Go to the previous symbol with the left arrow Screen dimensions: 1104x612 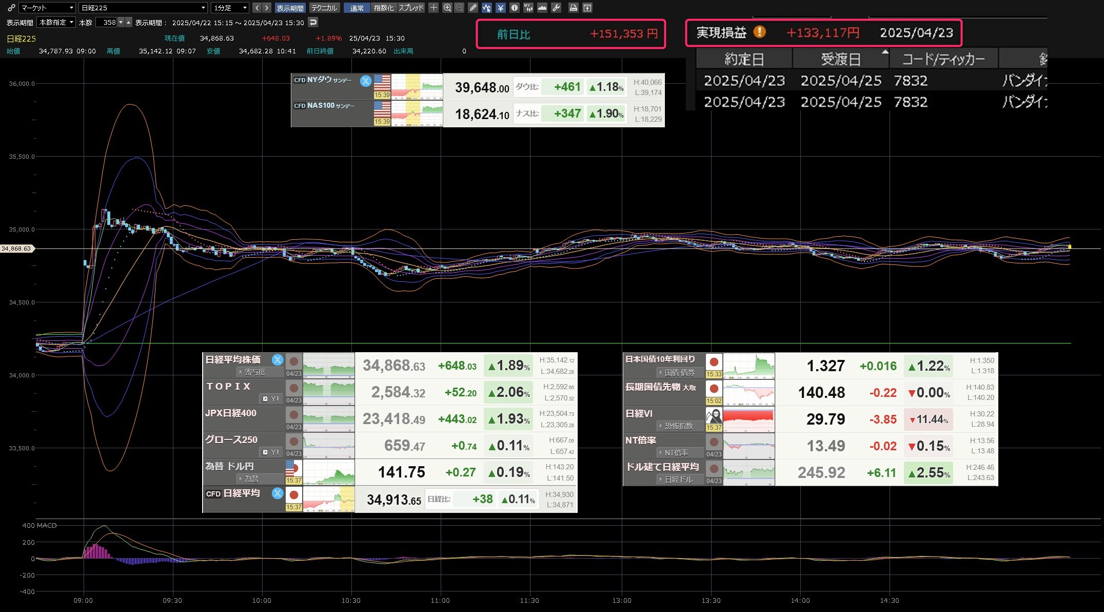[257, 8]
